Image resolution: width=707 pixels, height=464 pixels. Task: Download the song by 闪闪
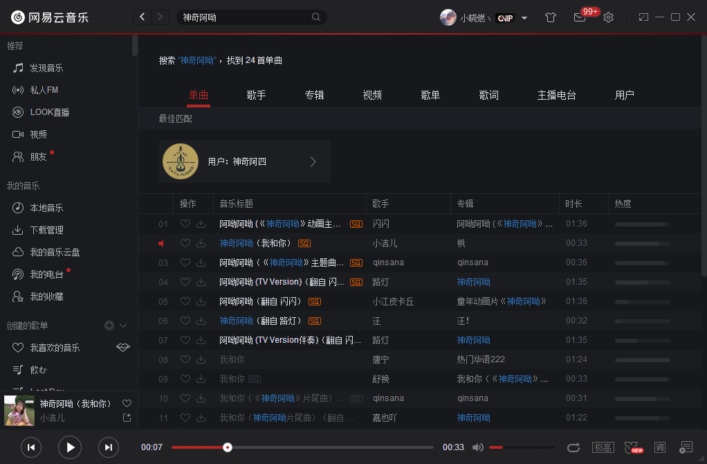pyautogui.click(x=201, y=224)
